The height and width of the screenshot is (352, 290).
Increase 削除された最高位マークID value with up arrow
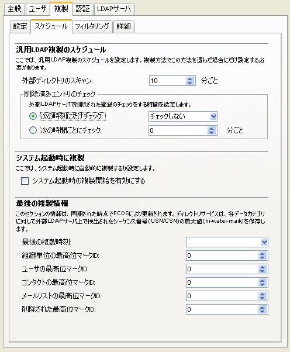point(262,308)
